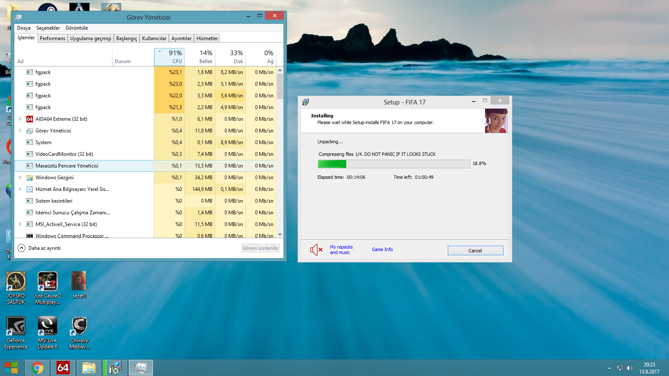Switch to the Performans tab
The width and height of the screenshot is (669, 376).
[x=52, y=38]
